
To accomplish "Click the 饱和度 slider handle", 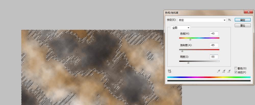I will coord(182,51).
